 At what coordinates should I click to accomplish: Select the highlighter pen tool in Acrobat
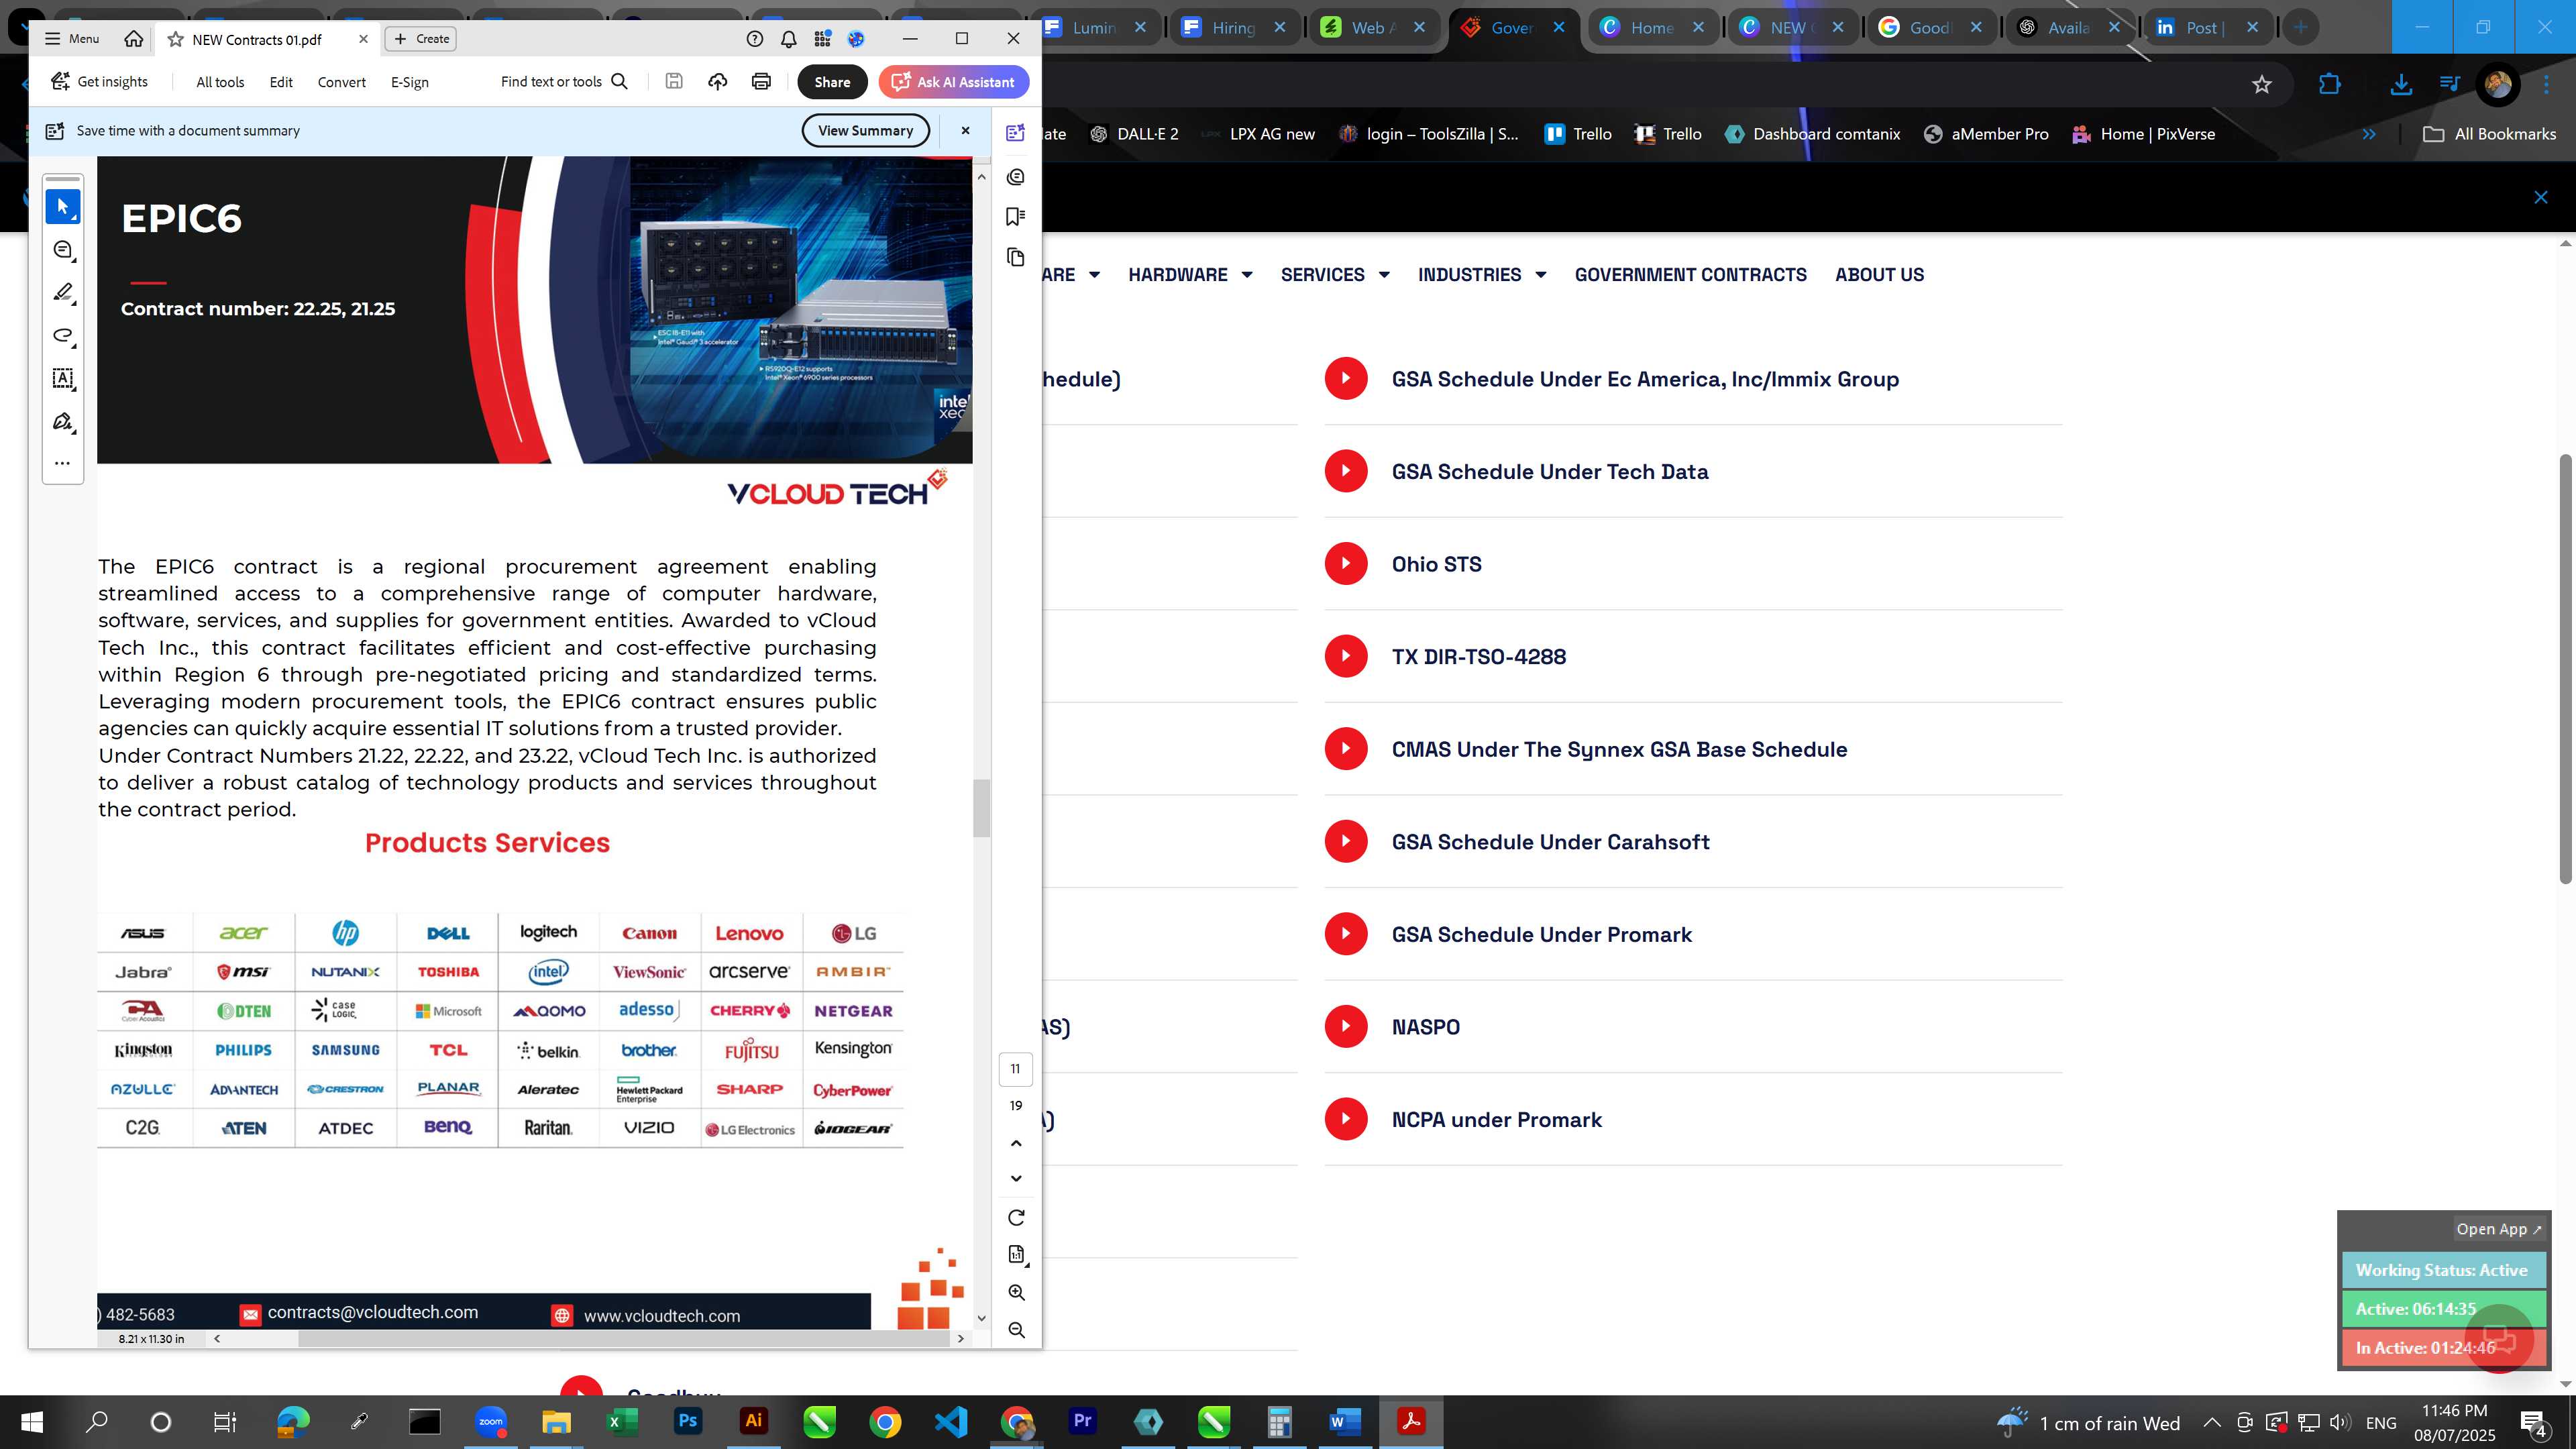(63, 292)
